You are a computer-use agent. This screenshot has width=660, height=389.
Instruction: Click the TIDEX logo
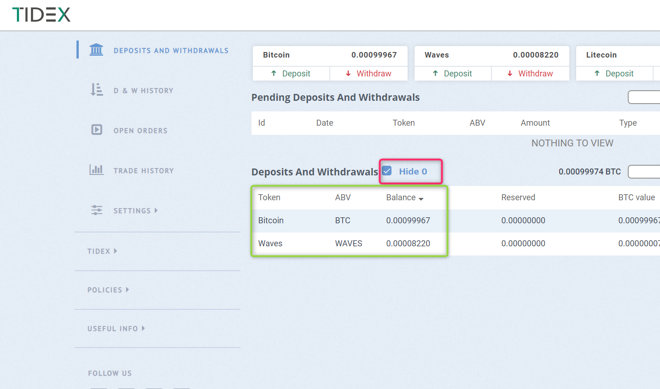[41, 15]
